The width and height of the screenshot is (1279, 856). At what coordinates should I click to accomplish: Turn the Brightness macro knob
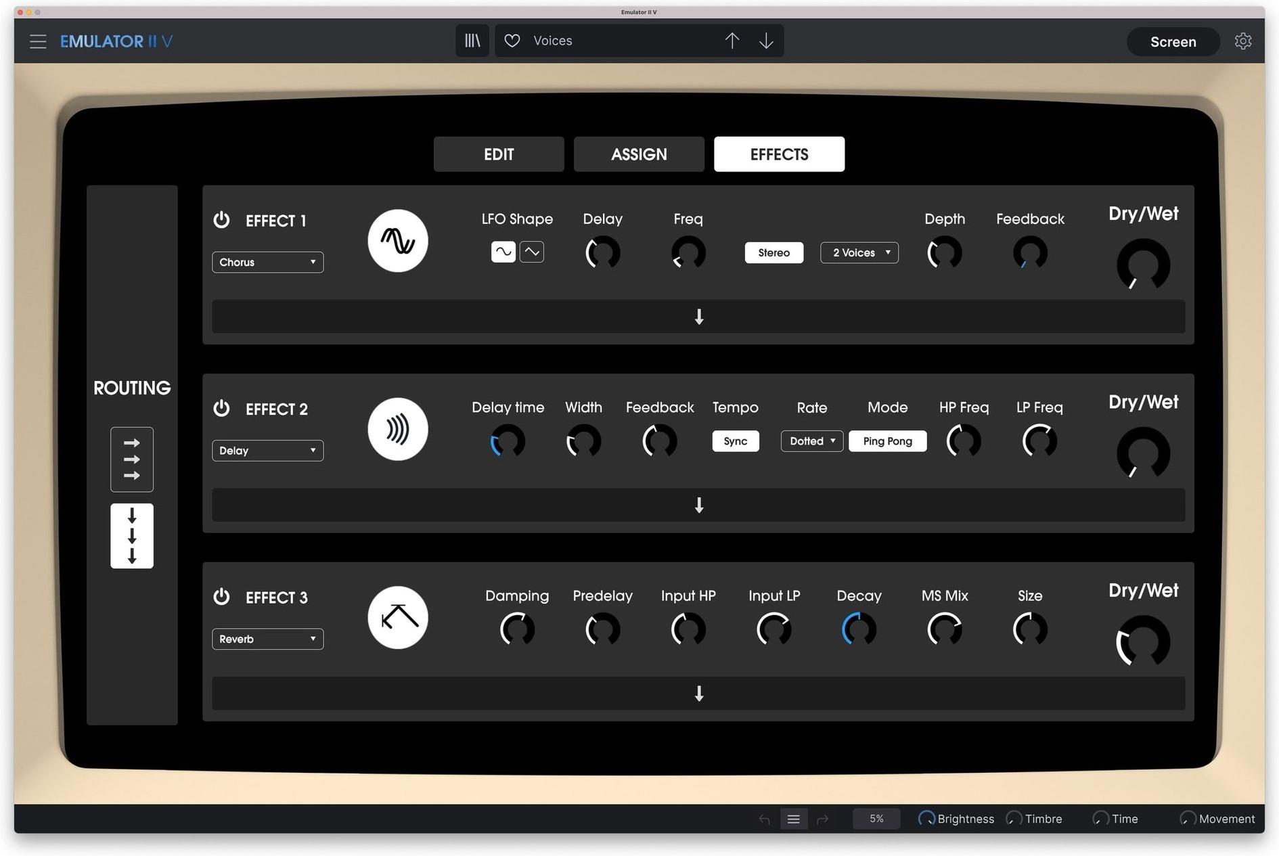click(926, 818)
